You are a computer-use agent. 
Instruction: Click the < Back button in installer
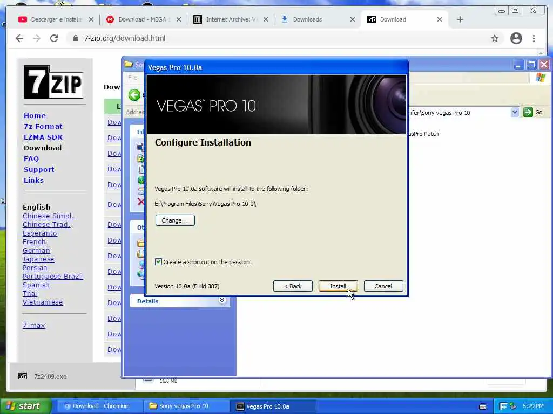[293, 286]
